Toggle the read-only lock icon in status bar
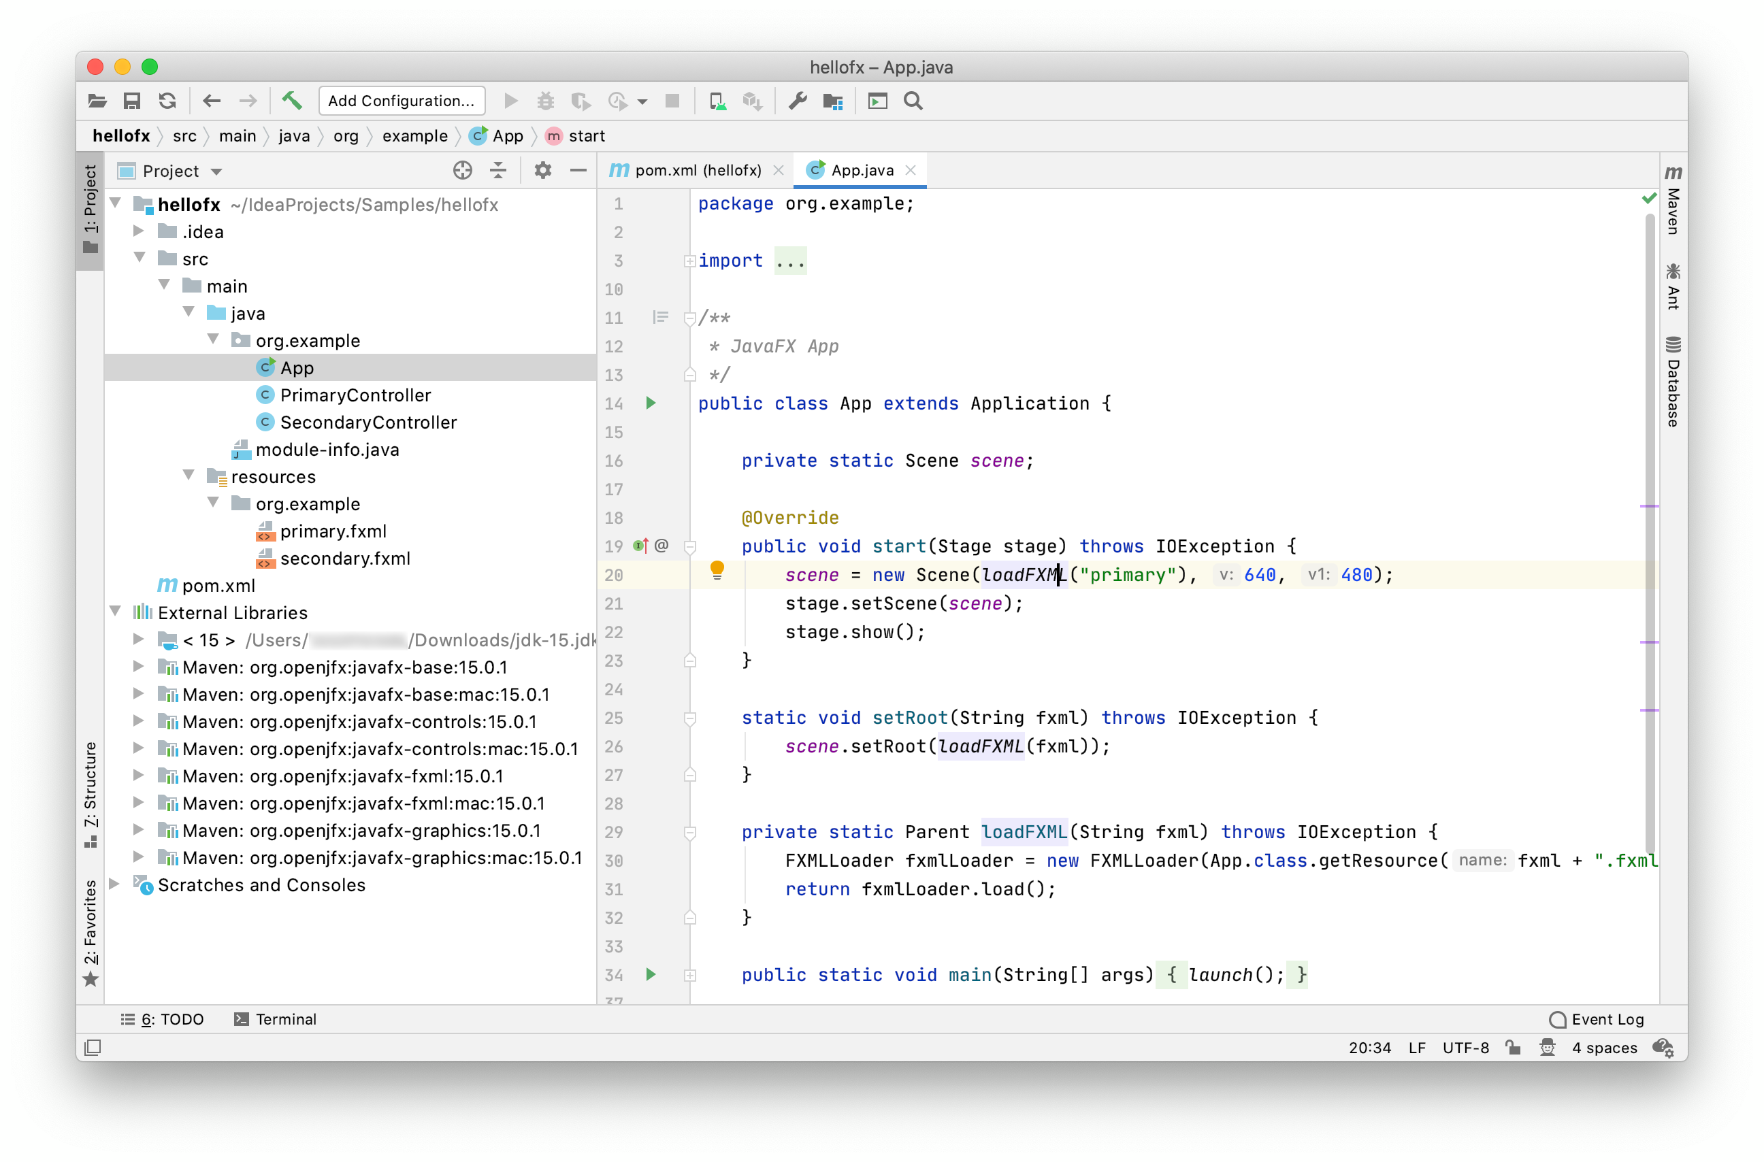Viewport: 1764px width, 1162px height. (1513, 1047)
